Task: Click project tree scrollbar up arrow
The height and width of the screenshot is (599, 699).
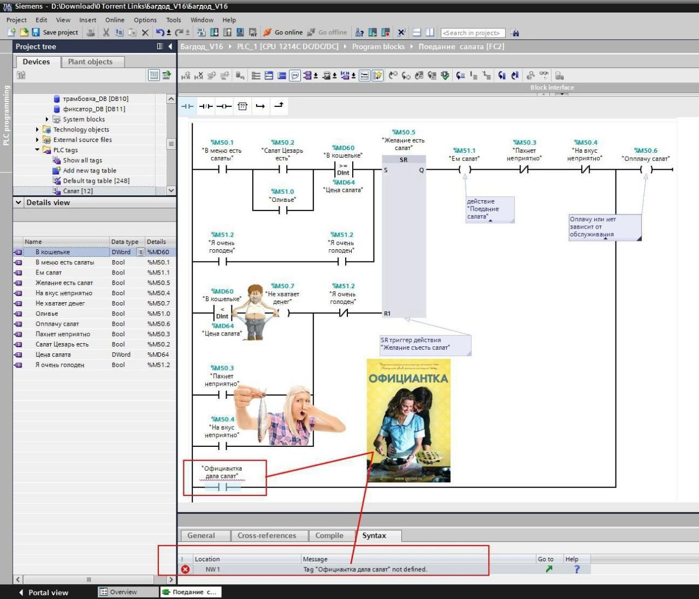Action: [171, 99]
